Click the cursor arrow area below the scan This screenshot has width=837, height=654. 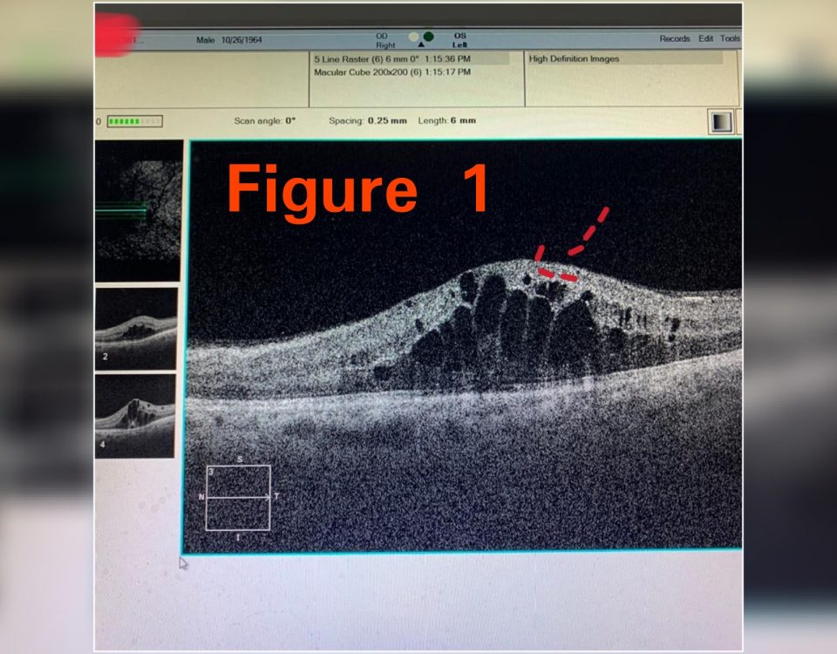(x=183, y=563)
